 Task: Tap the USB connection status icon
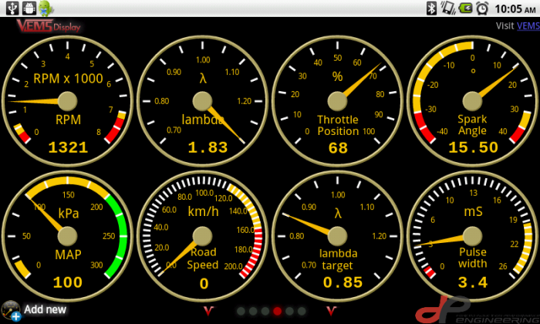pos(11,8)
